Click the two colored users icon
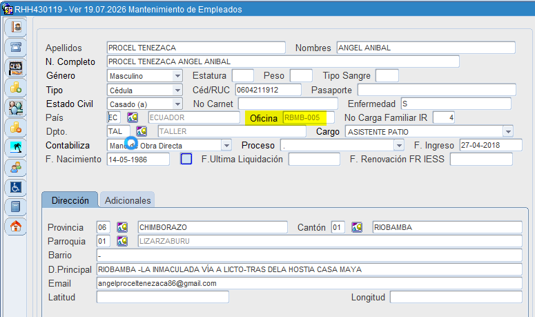This screenshot has width=535, height=317. click(x=16, y=168)
